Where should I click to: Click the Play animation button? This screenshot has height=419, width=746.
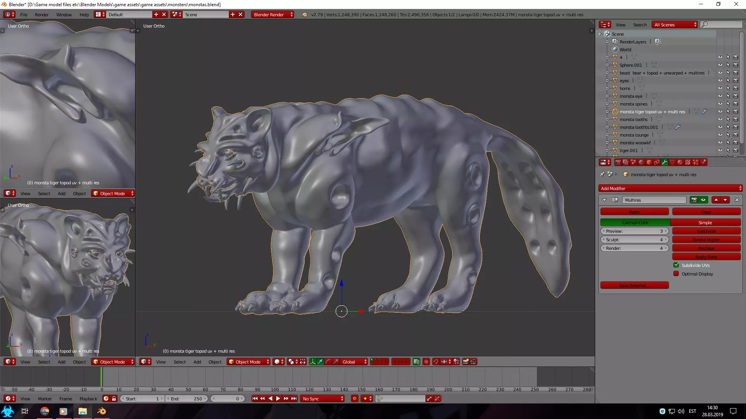tap(278, 399)
